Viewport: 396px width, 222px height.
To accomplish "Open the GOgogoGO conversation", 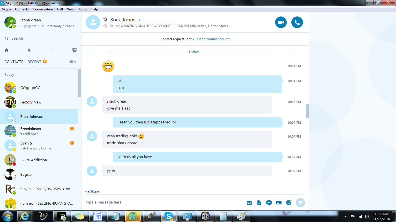I will (39, 88).
